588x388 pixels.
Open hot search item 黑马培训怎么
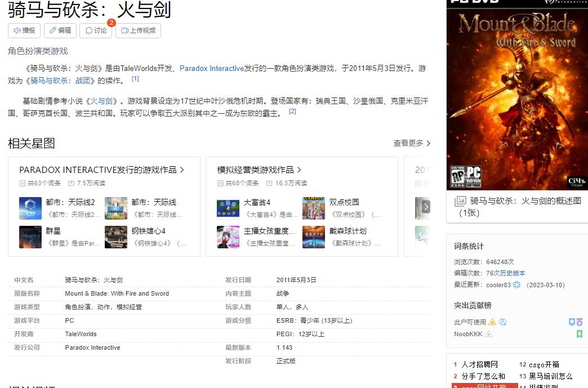pyautogui.click(x=550, y=376)
